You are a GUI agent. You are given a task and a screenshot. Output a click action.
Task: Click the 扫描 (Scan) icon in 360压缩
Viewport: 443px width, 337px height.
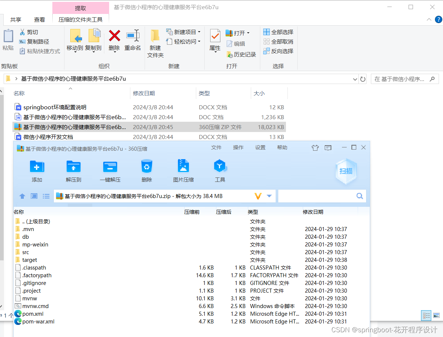coord(346,171)
